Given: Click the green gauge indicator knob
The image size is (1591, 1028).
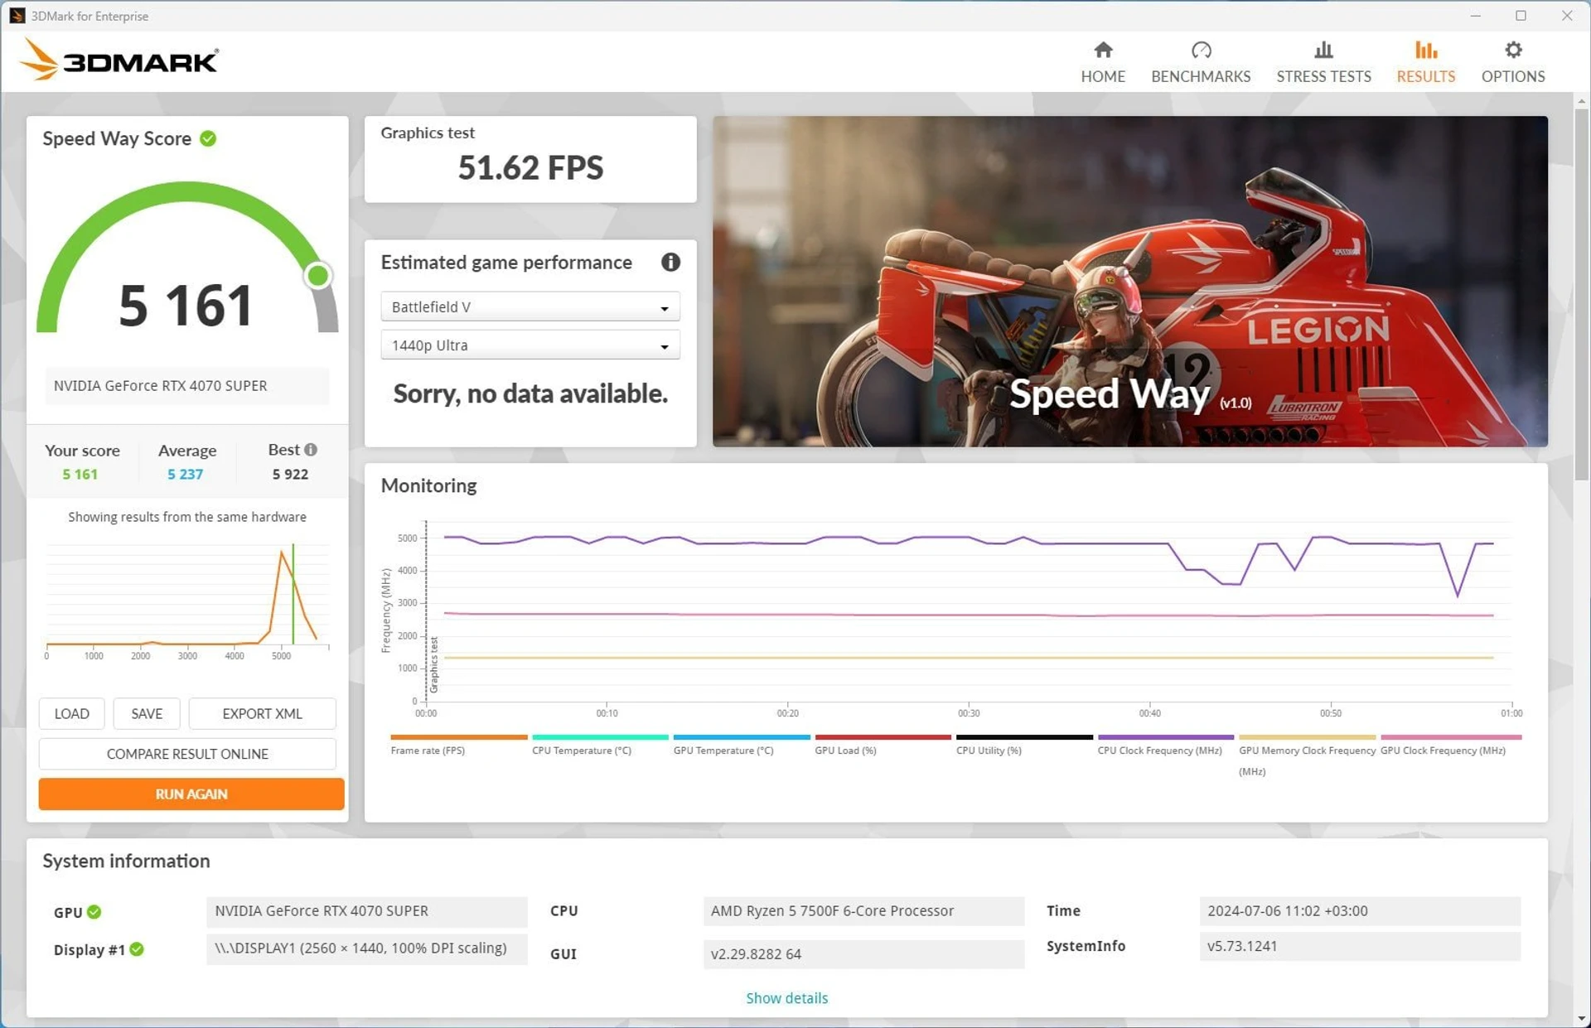Looking at the screenshot, I should coord(317,275).
